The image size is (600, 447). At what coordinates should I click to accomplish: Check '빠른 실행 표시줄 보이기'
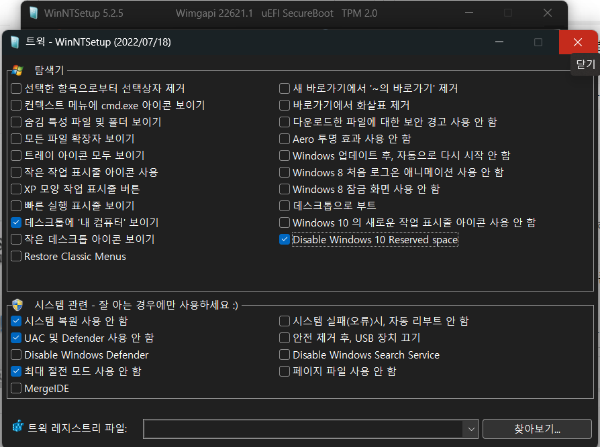(x=16, y=206)
